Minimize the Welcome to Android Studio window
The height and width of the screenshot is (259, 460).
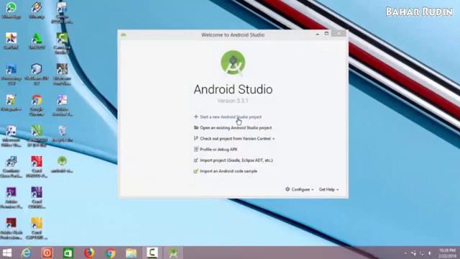318,34
